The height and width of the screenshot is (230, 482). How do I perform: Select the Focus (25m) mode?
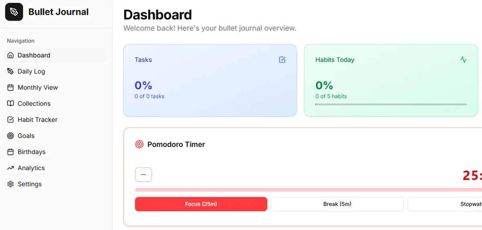click(x=201, y=204)
